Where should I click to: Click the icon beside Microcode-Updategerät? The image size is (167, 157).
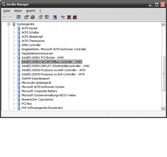tap(19, 83)
